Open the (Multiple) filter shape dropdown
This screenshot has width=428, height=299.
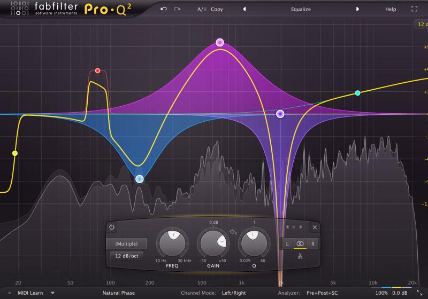coord(127,243)
